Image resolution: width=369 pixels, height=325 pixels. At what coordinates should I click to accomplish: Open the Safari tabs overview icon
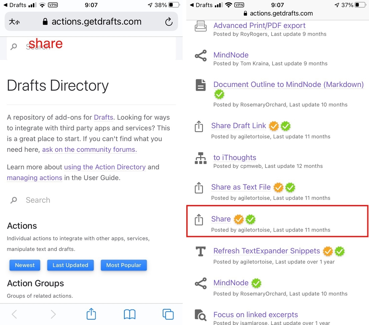(x=168, y=314)
